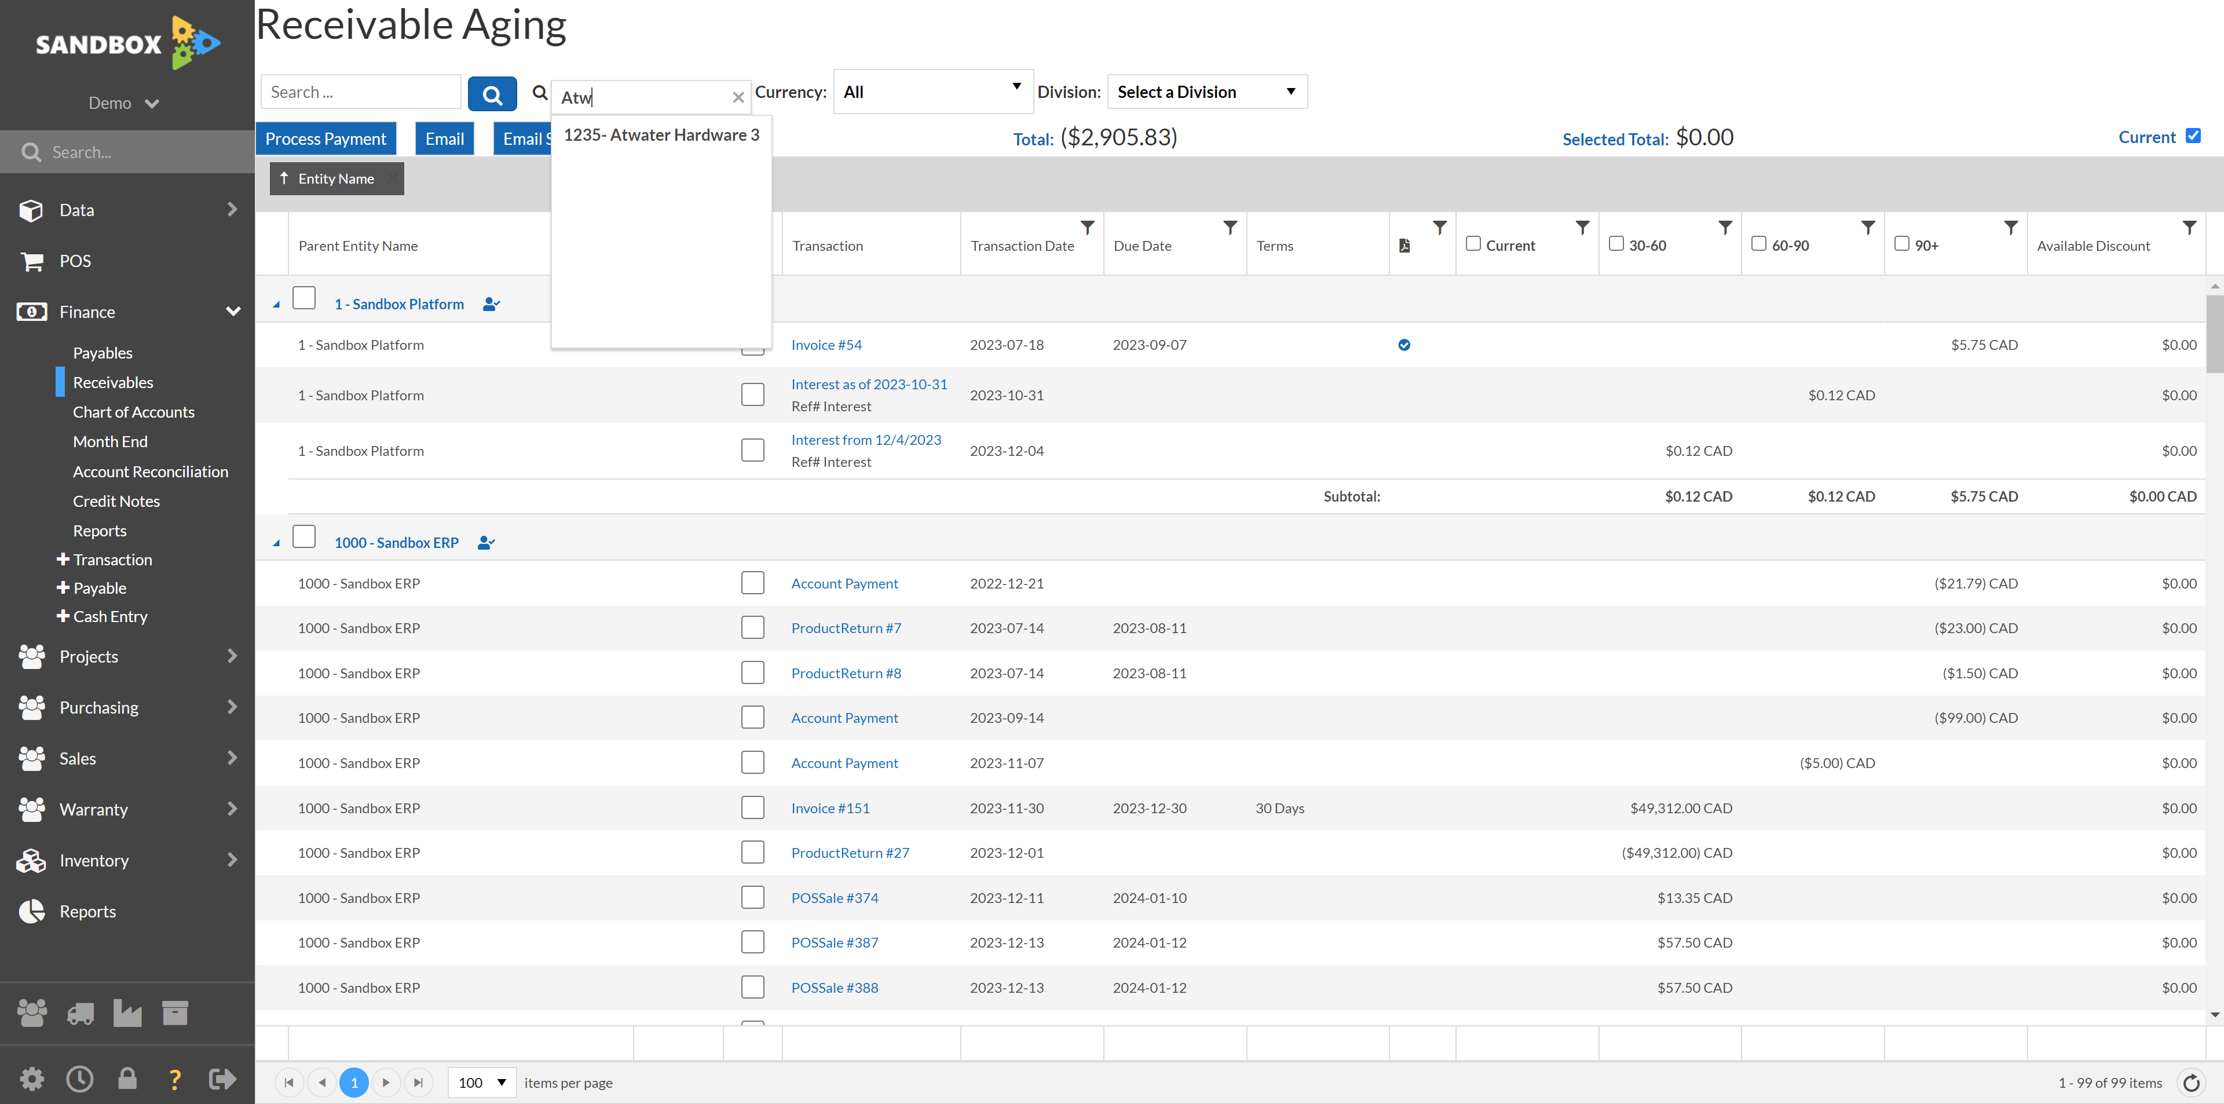Tick checkbox for Invoice #151 row

click(x=753, y=808)
